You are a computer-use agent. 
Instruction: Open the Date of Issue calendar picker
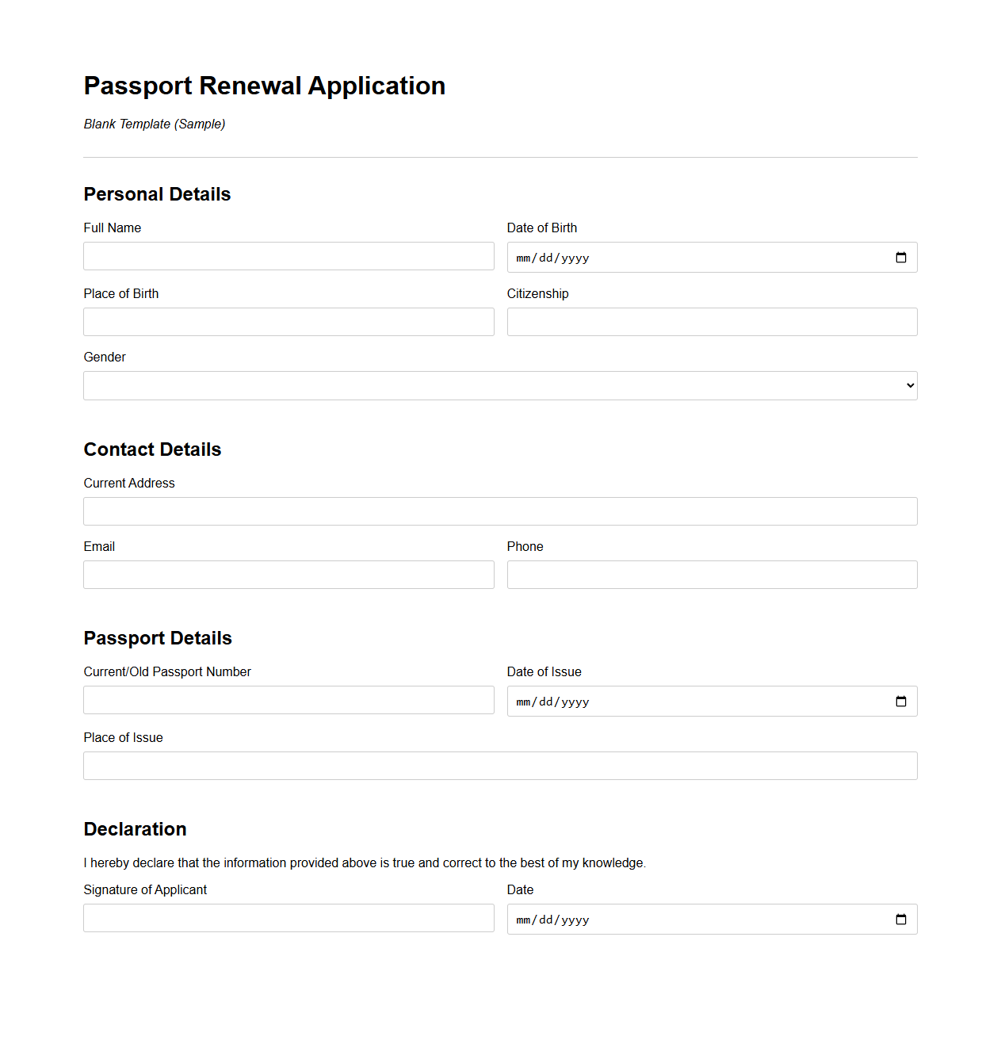900,701
